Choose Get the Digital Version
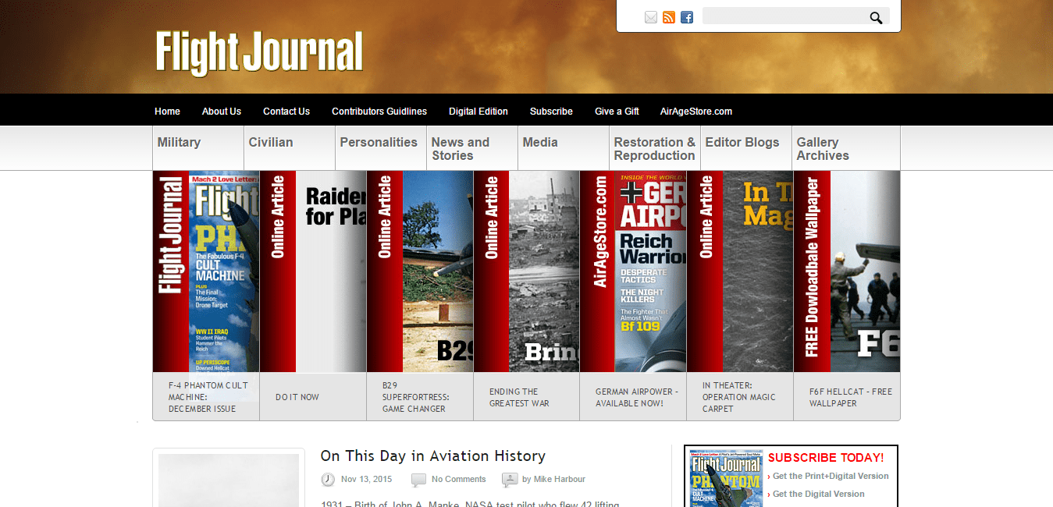Viewport: 1053px width, 507px height. (x=819, y=494)
